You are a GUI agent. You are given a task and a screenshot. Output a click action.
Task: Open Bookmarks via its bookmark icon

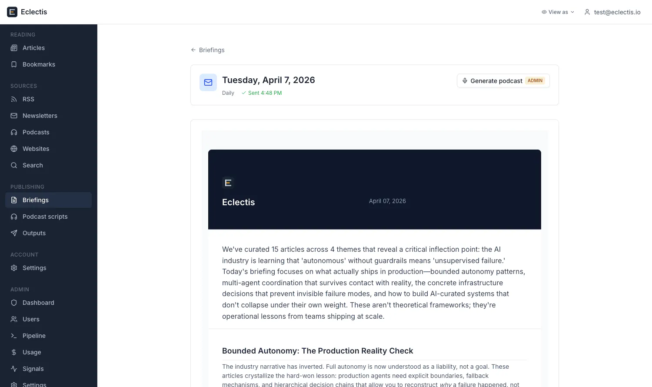coord(14,64)
